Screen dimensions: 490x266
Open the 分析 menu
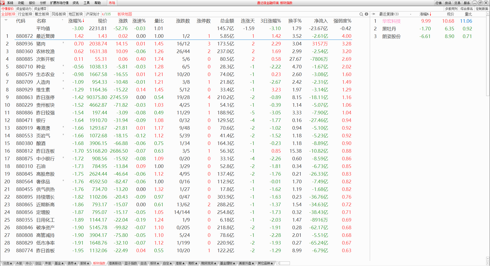(43, 3)
